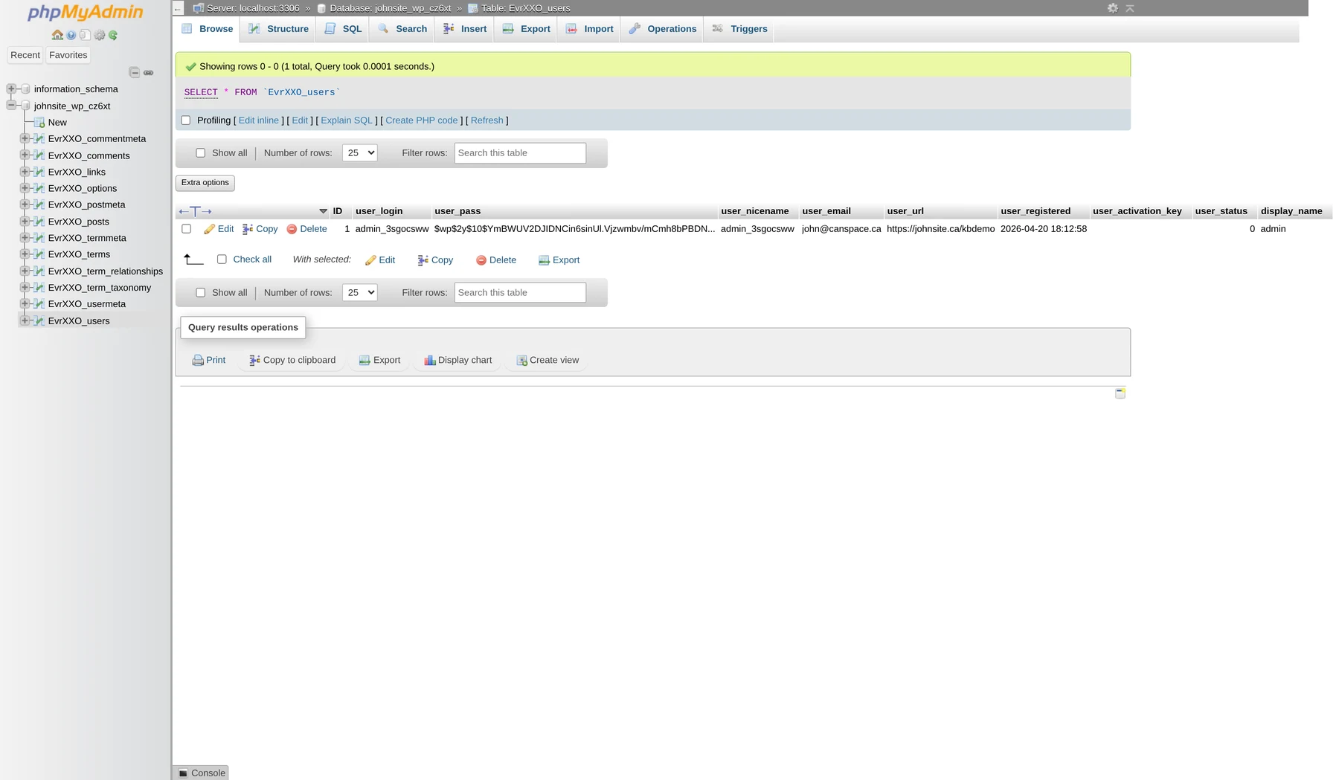Viewport: 1339px width, 780px height.
Task: Expand the EvrXXO_commentmeta table node
Action: tap(25, 138)
